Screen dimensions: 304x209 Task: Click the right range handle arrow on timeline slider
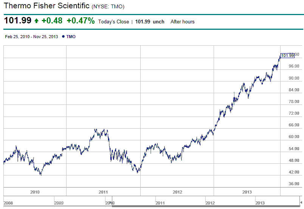(301, 202)
